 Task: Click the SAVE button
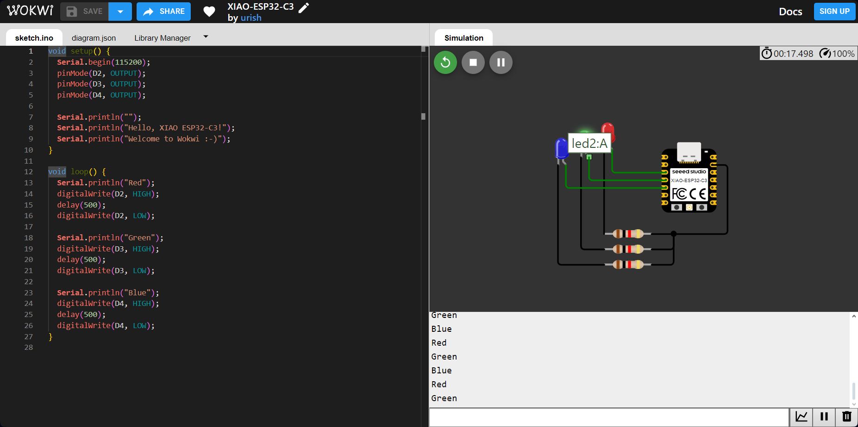pyautogui.click(x=84, y=12)
